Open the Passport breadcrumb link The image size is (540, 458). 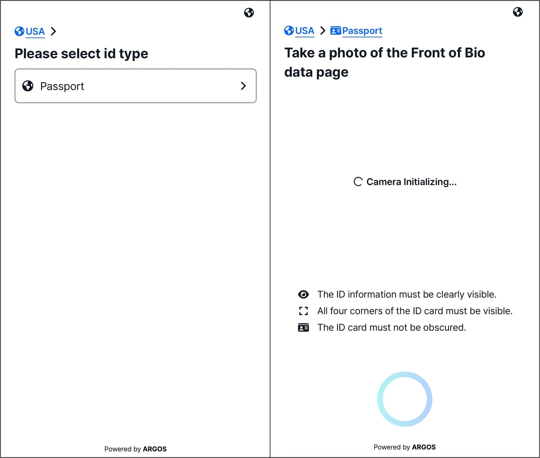coord(362,31)
